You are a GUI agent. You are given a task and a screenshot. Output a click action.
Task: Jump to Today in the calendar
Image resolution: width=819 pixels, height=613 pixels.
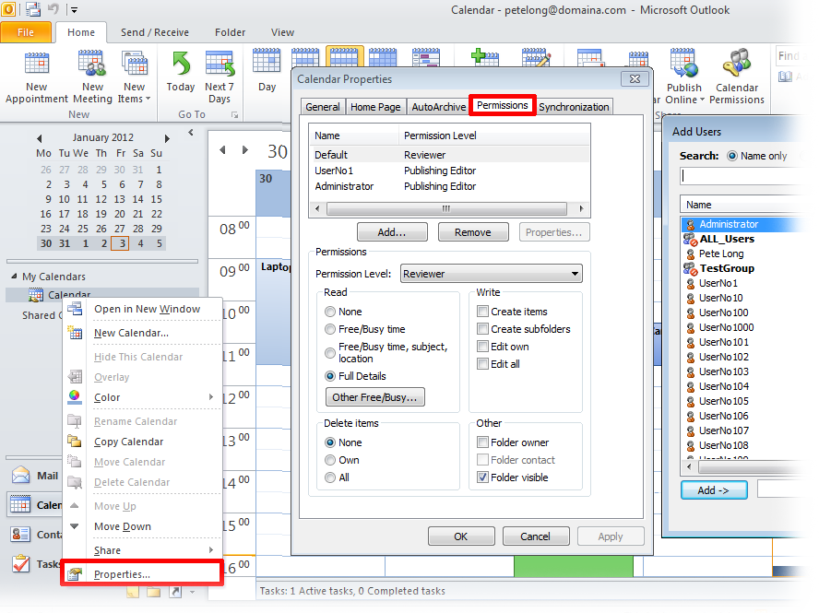coord(180,74)
